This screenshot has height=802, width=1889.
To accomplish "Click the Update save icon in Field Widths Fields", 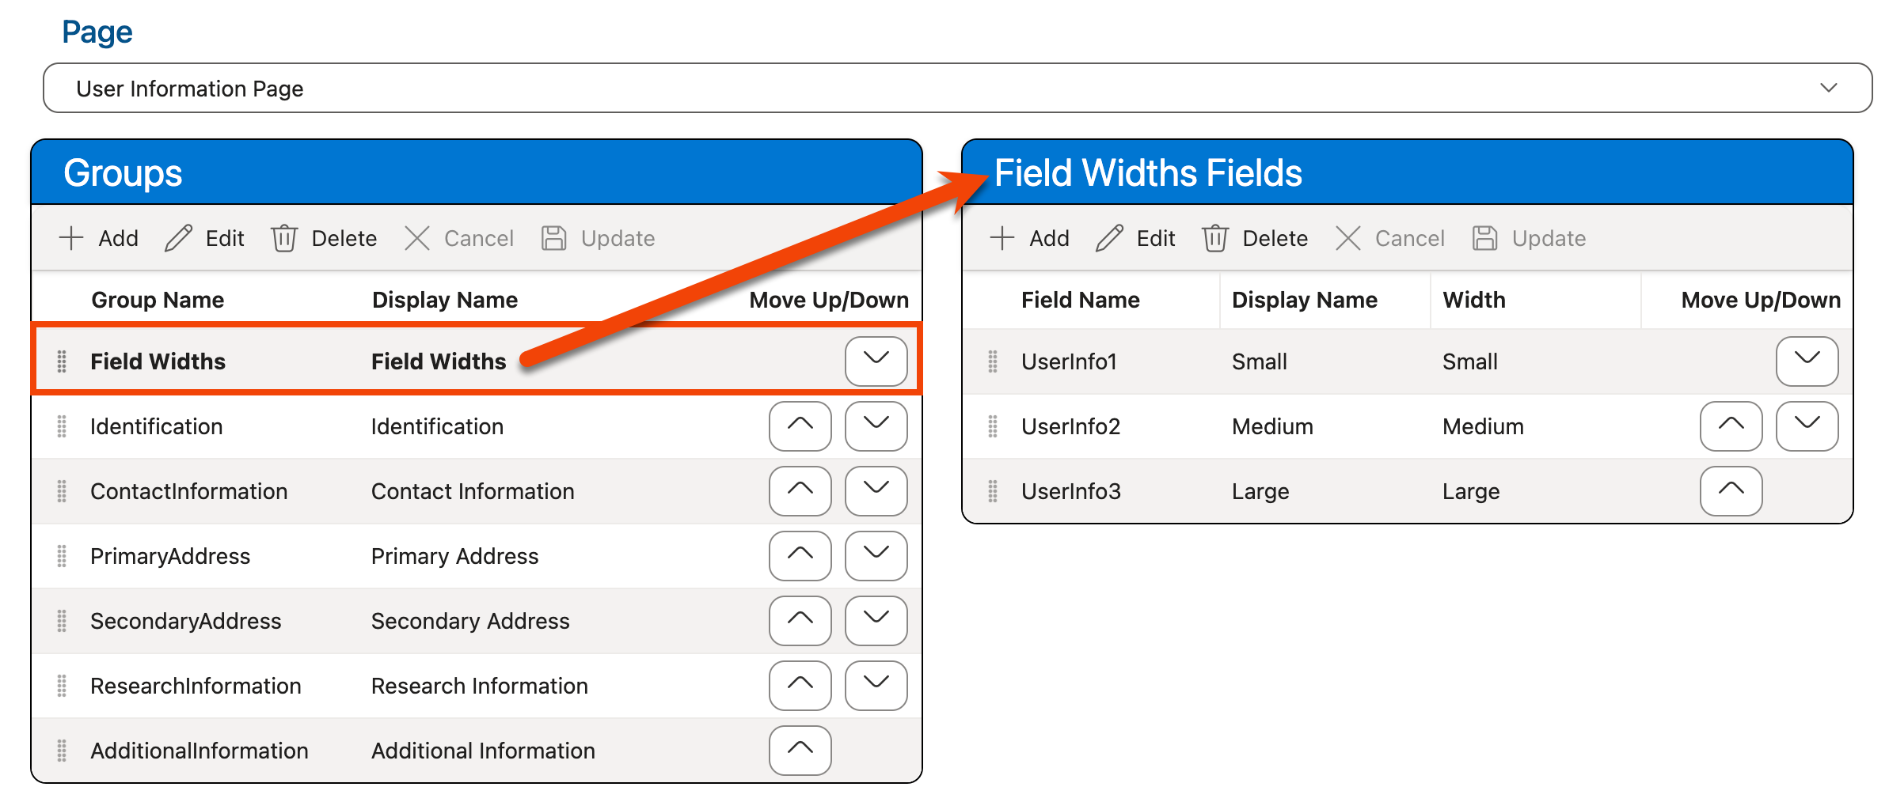I will click(x=1485, y=238).
